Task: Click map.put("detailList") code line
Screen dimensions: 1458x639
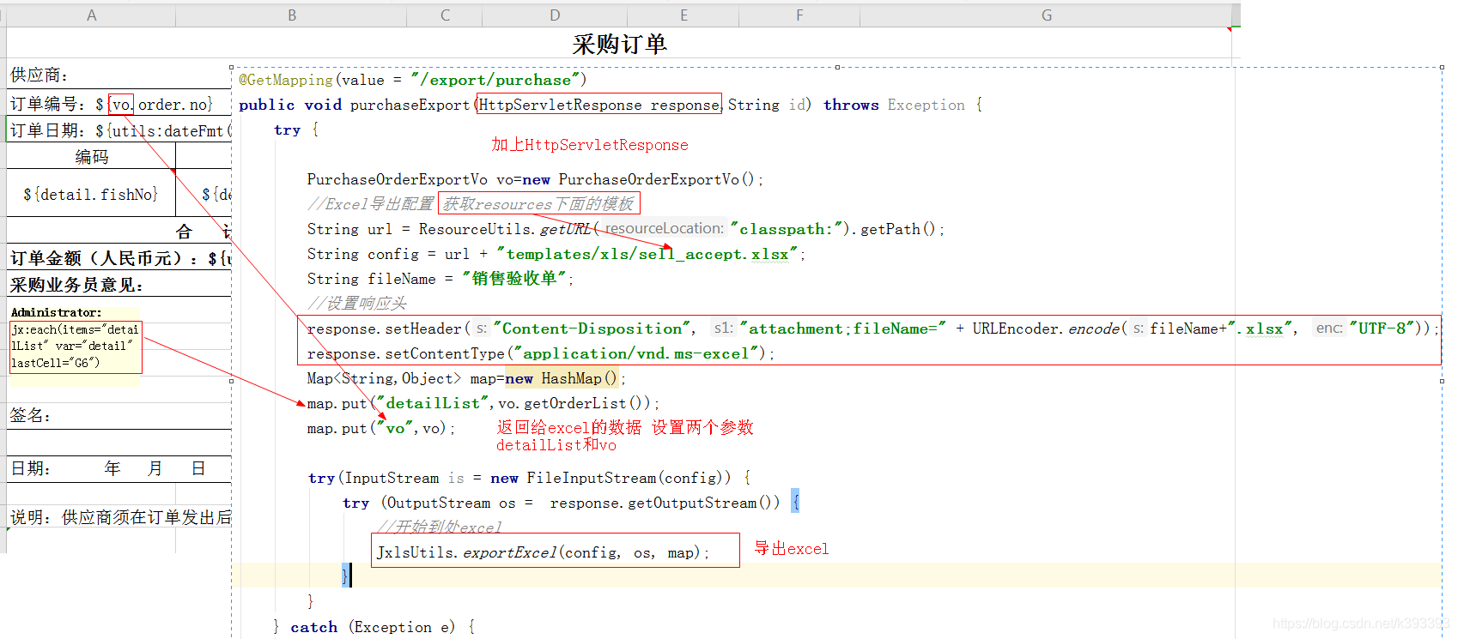Action: pos(483,403)
